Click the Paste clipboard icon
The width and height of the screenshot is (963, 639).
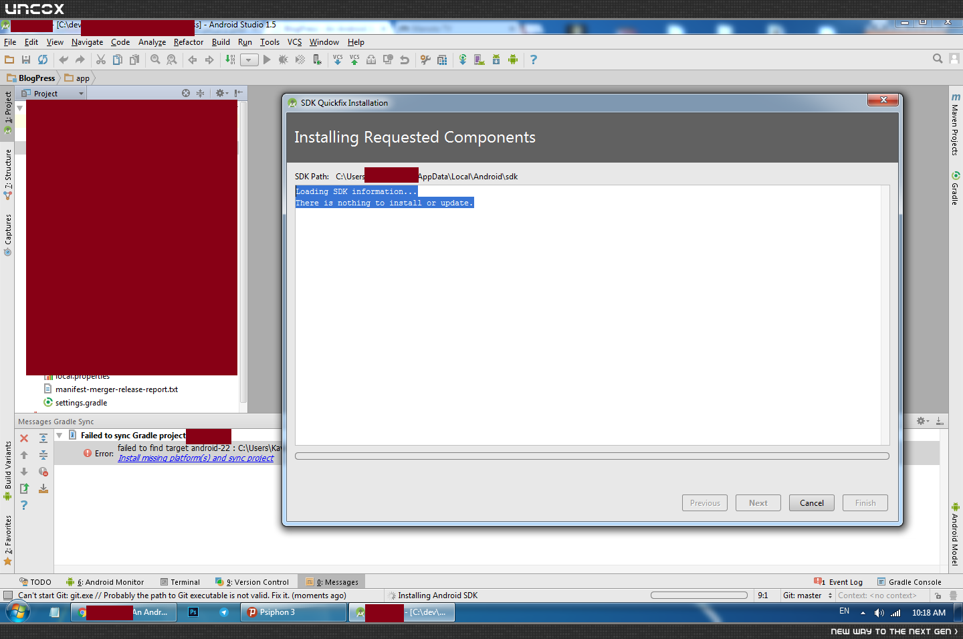pos(134,60)
